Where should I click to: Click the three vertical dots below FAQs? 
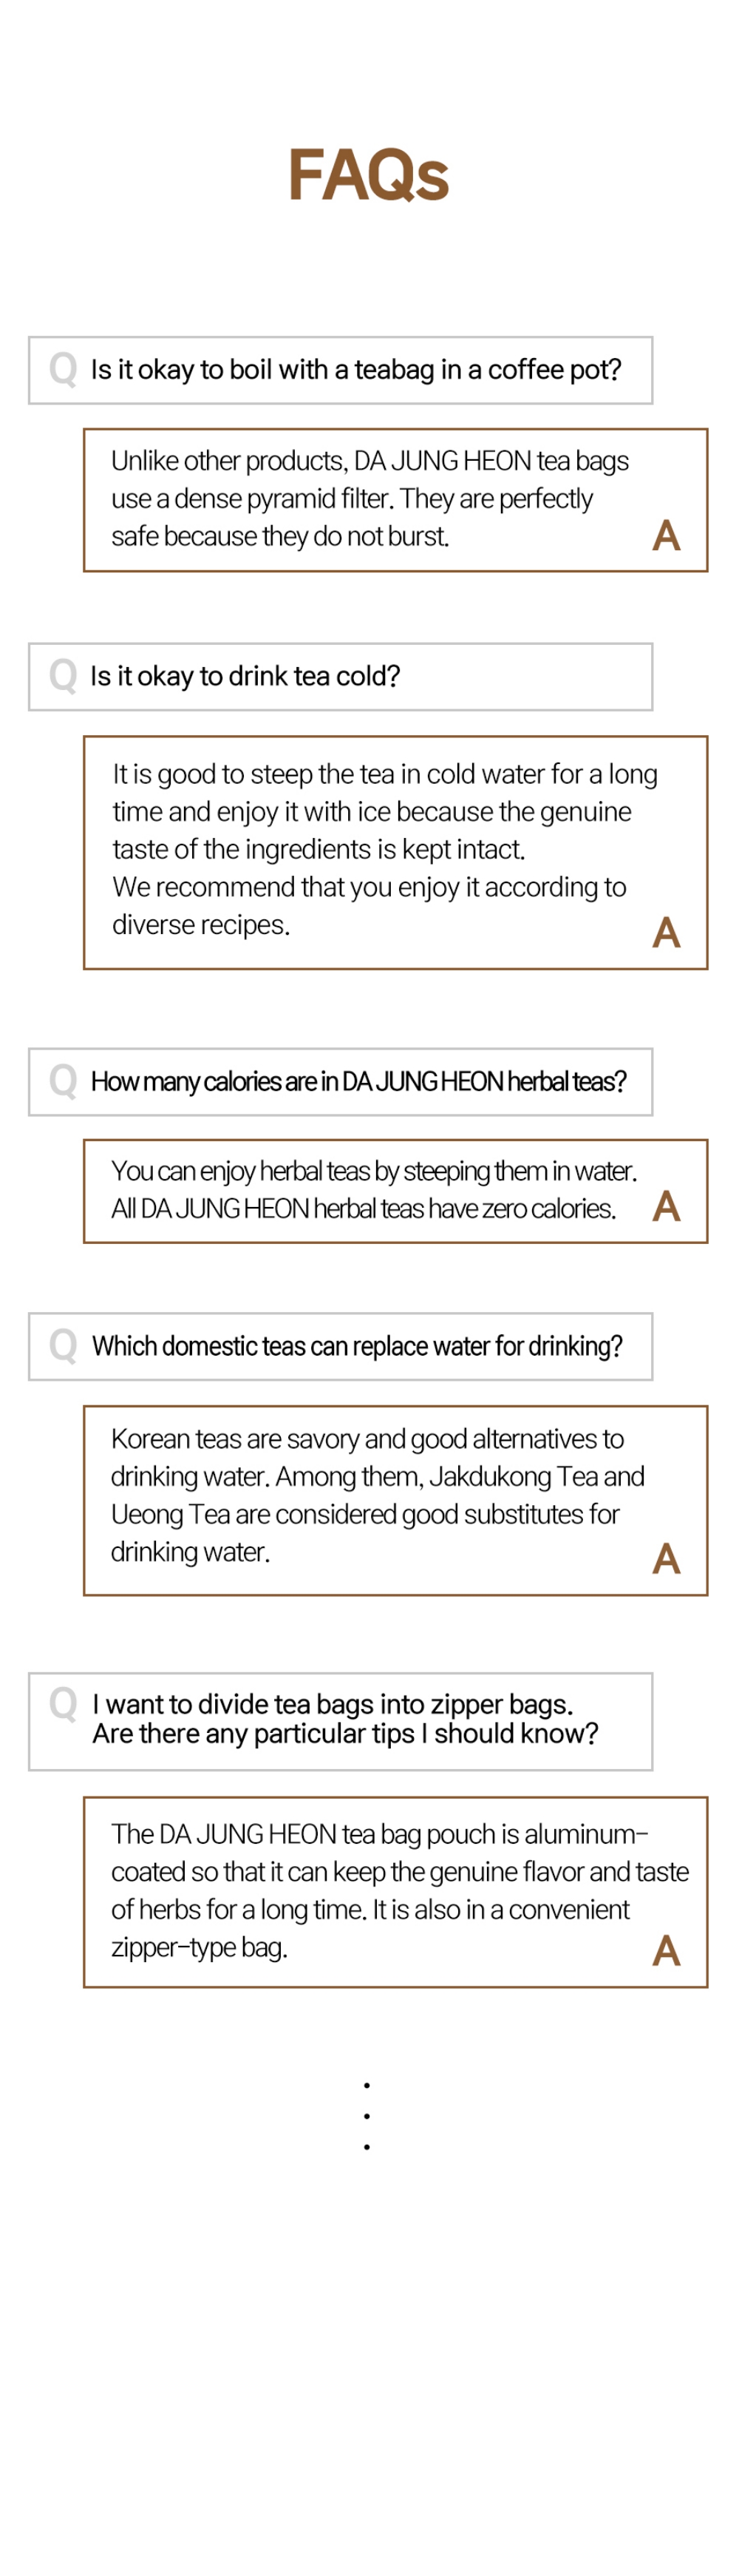pyautogui.click(x=367, y=2116)
